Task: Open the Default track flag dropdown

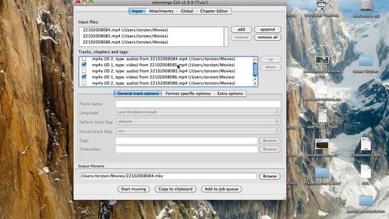Action: click(x=198, y=122)
